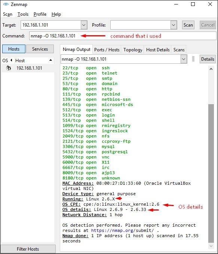Open the Target dropdown arrow
Viewport: 218px width, 254px height.
pyautogui.click(x=84, y=25)
